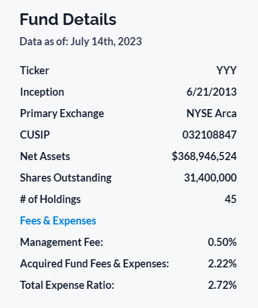Select the inception date 6/21/2013

coord(212,92)
